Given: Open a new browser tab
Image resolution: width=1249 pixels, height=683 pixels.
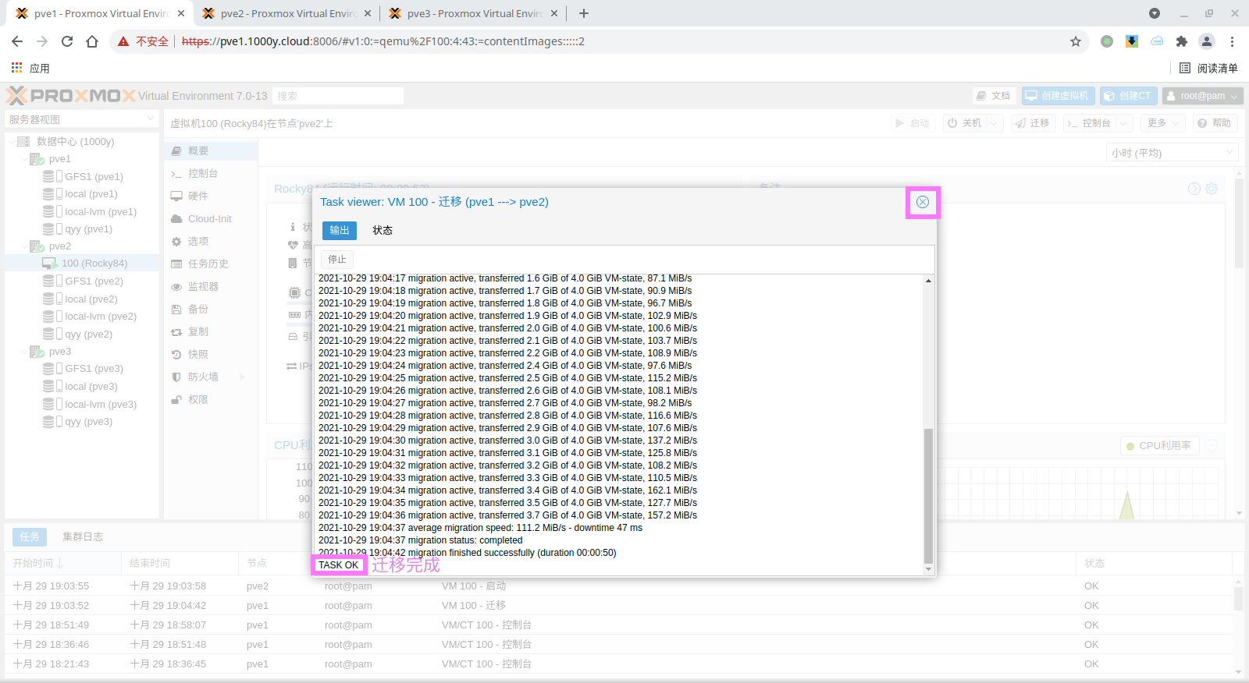Looking at the screenshot, I should point(584,13).
